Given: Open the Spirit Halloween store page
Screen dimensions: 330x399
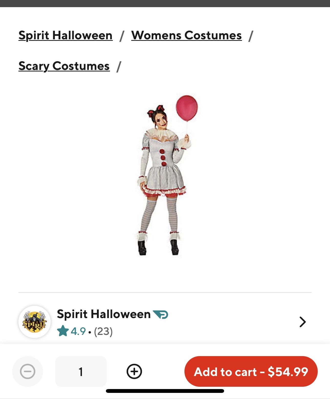Looking at the screenshot, I should click(x=103, y=314).
